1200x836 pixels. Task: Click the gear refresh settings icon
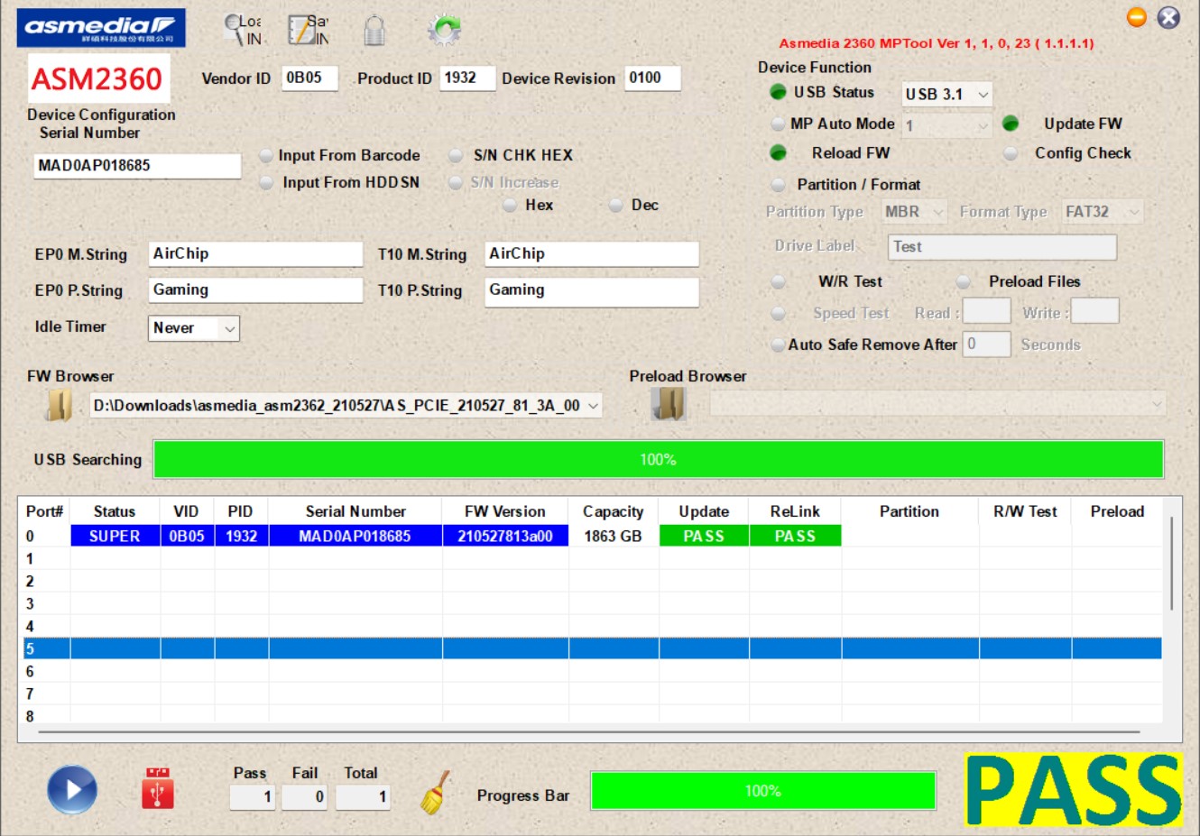[444, 30]
